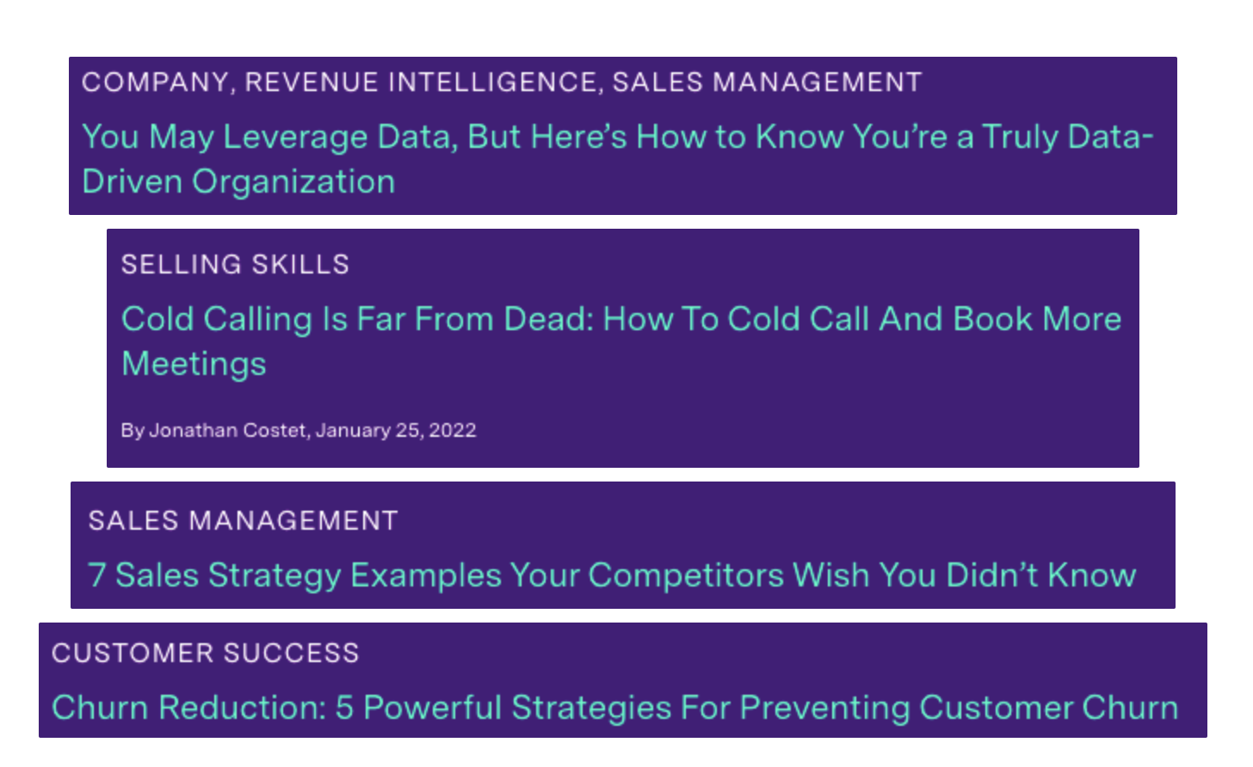View author Jonathan Costet's profile

[x=227, y=431]
